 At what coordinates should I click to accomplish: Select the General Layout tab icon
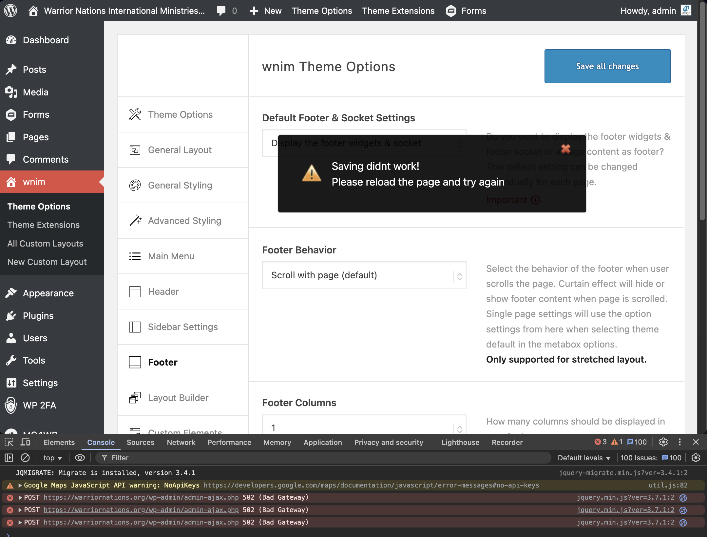point(135,150)
